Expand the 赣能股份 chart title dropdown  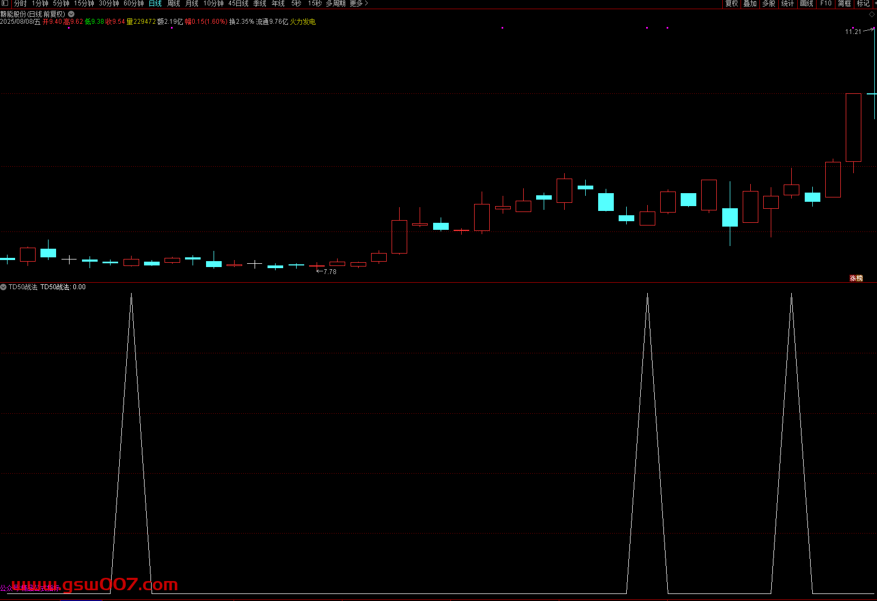point(71,14)
